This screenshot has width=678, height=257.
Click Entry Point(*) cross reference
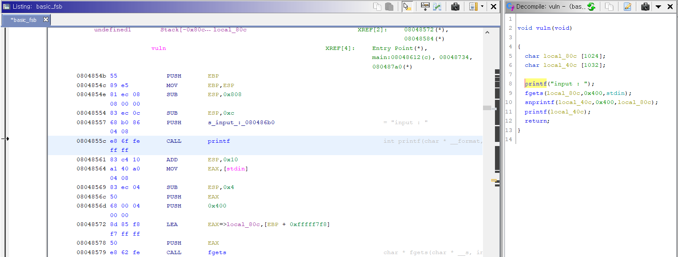pos(400,48)
